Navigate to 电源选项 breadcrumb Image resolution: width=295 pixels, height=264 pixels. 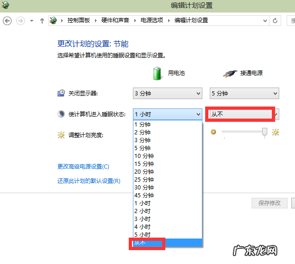[152, 20]
